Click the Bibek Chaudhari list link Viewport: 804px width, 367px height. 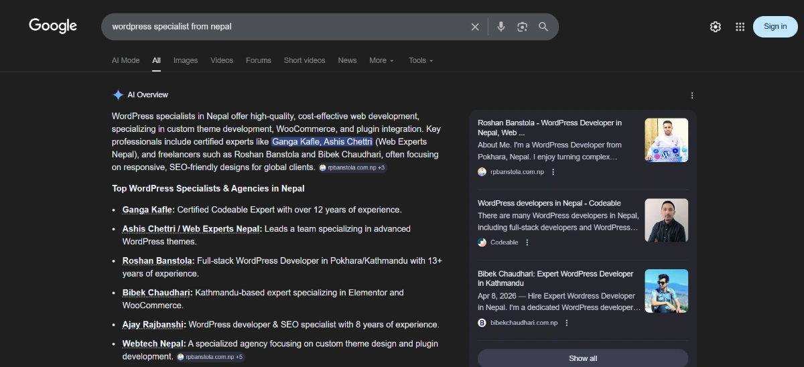click(x=156, y=293)
